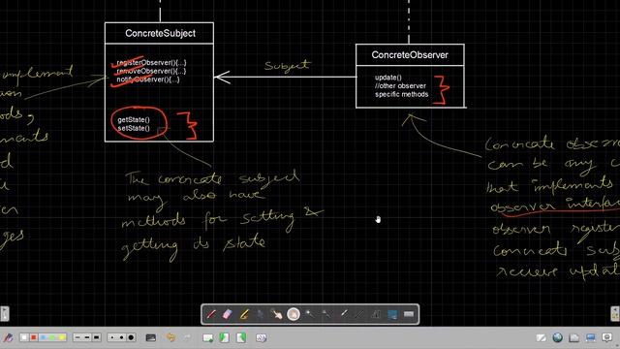
Task: Click the "specific methods" text
Action: coord(402,94)
